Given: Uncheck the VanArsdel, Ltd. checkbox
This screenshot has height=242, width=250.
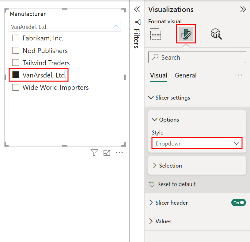Looking at the screenshot, I should pos(16,75).
